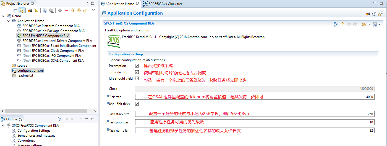Click the broom clean icon
The width and height of the screenshot is (387, 146).
pyautogui.click(x=36, y=10)
